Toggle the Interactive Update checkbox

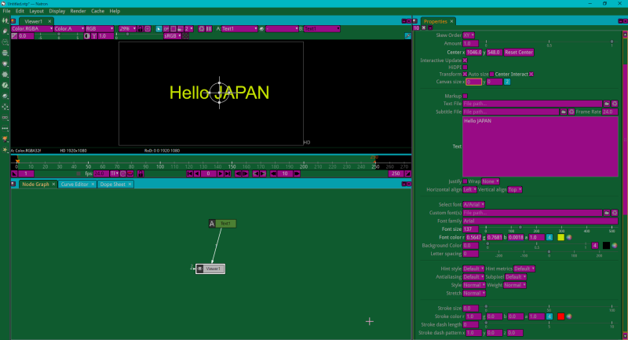click(466, 60)
